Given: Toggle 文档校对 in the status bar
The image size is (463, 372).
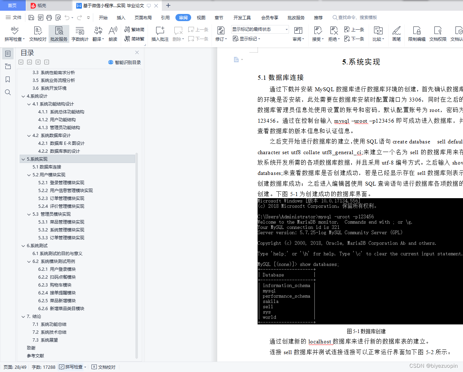Looking at the screenshot, I should [x=104, y=367].
